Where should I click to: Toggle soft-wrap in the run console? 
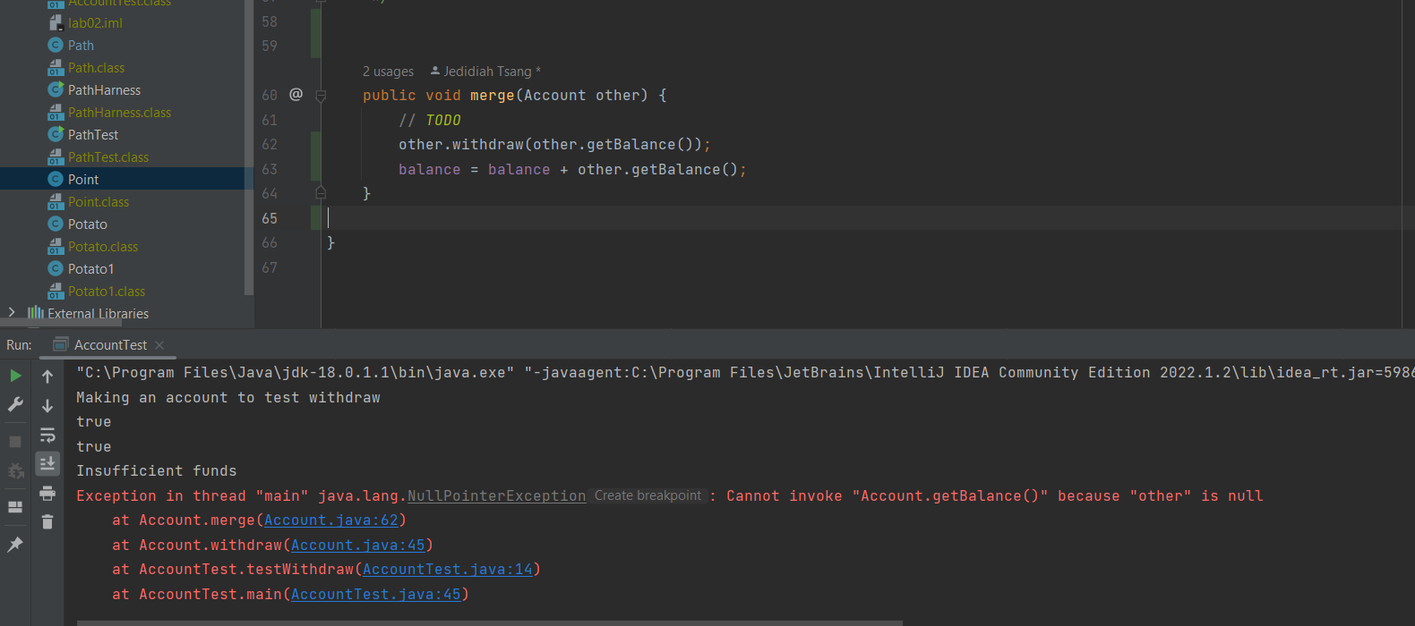coord(47,436)
